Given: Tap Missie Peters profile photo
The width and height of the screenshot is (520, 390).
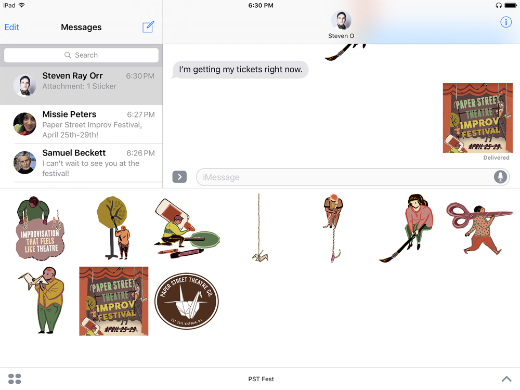Looking at the screenshot, I should (24, 124).
